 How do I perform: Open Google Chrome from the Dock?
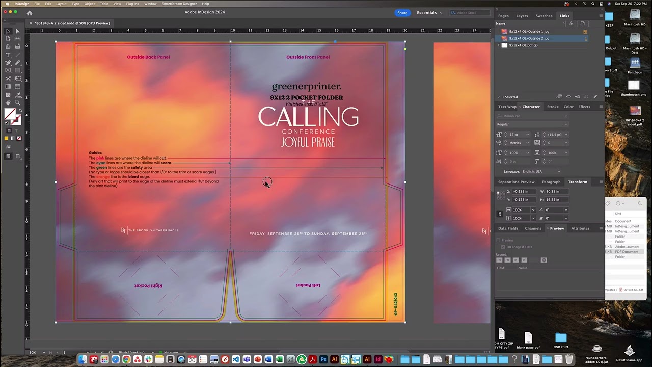coord(126,359)
